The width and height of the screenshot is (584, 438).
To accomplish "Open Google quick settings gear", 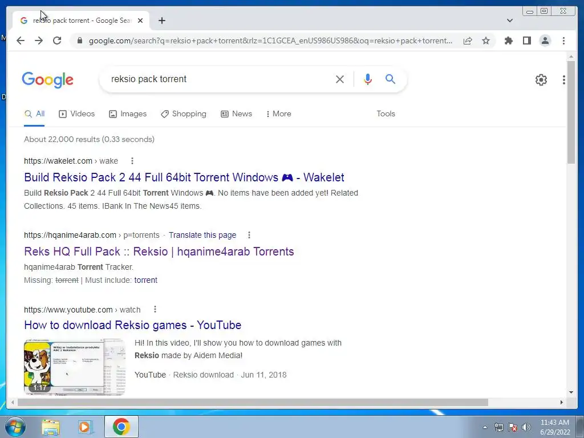I will [x=541, y=79].
